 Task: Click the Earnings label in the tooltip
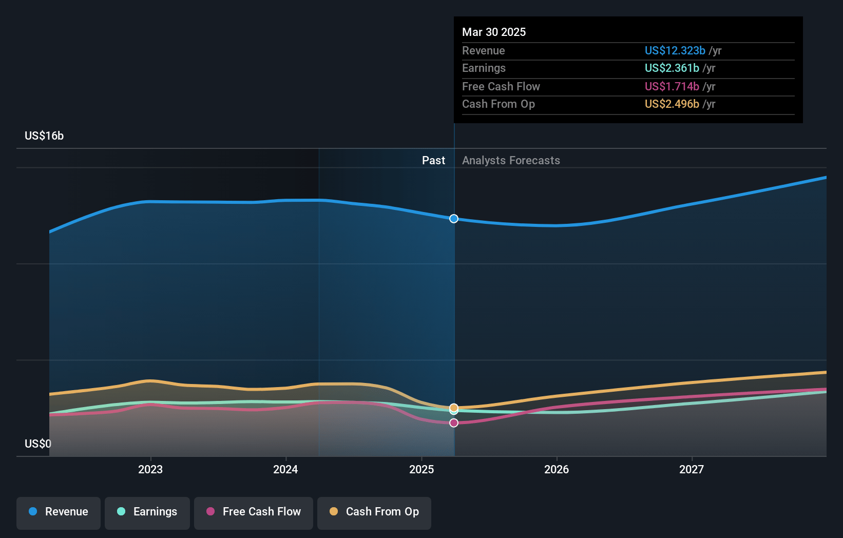(484, 68)
